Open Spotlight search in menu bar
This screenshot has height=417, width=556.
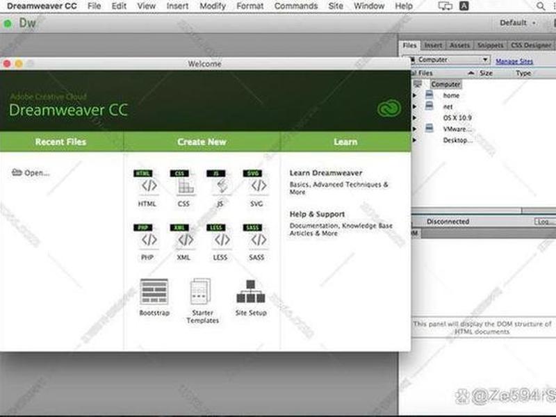coord(541,6)
